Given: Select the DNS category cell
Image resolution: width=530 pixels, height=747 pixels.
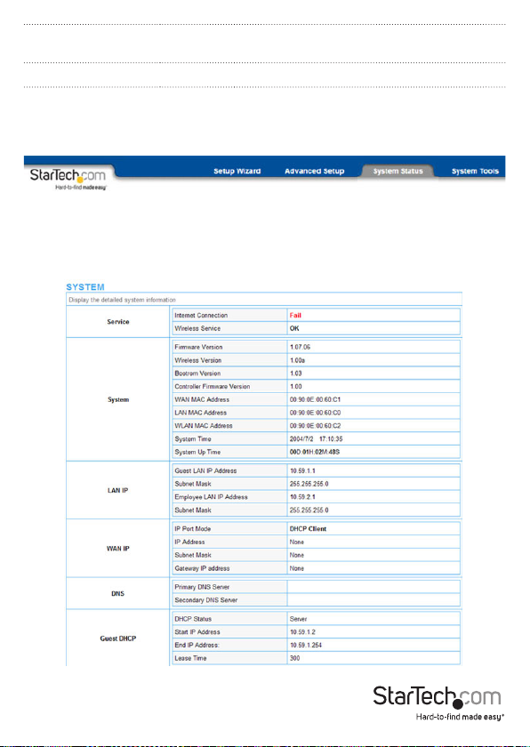Looking at the screenshot, I should click(x=118, y=594).
